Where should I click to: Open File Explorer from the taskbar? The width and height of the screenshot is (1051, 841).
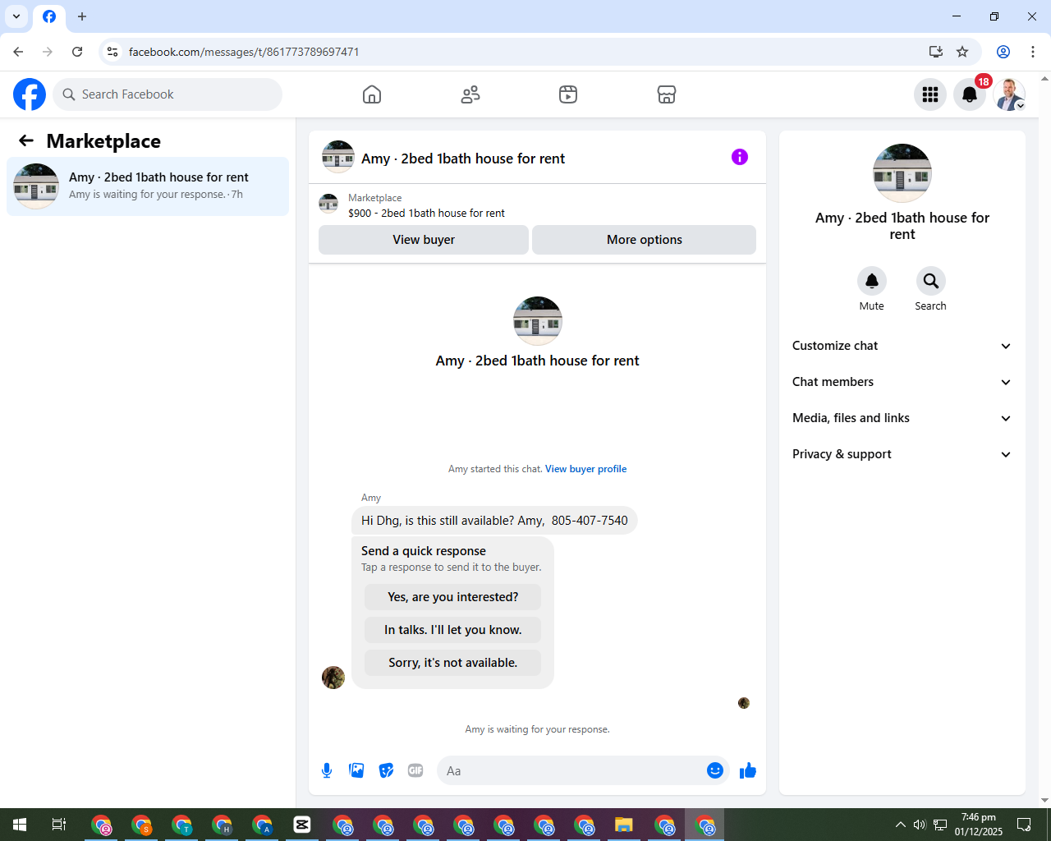coord(624,825)
